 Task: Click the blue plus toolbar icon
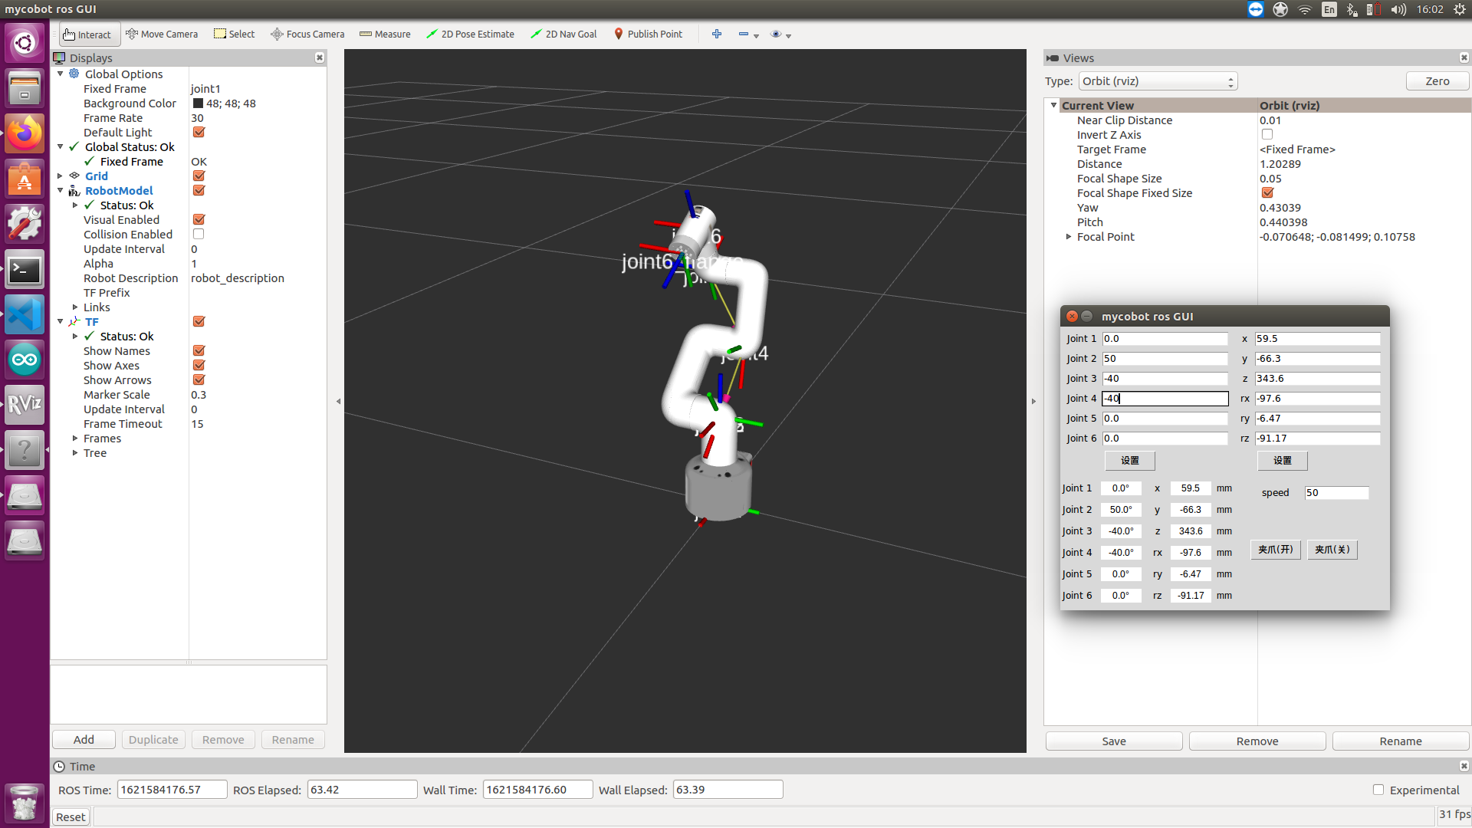coord(717,34)
